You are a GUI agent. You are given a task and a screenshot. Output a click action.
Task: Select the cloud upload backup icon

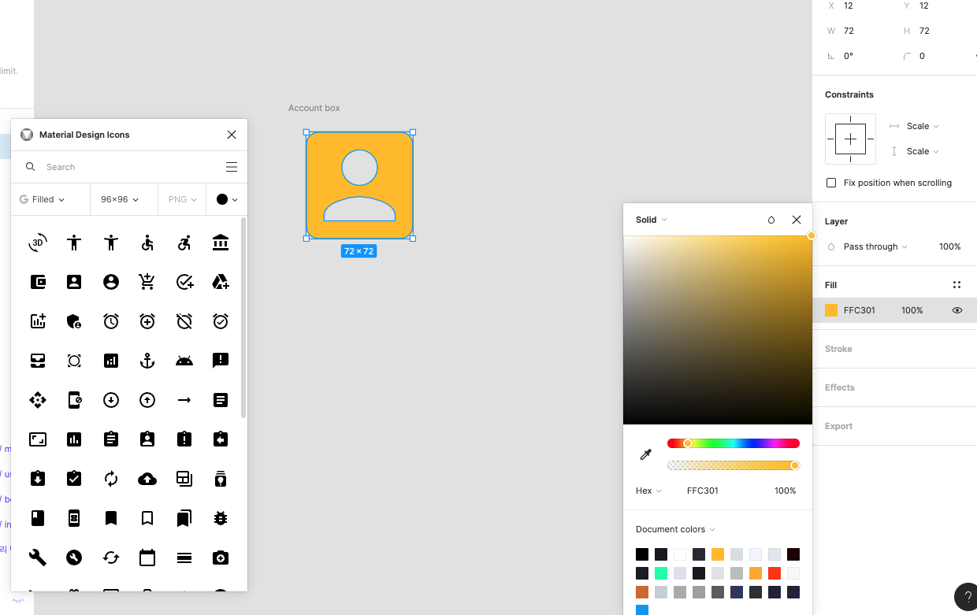[147, 479]
